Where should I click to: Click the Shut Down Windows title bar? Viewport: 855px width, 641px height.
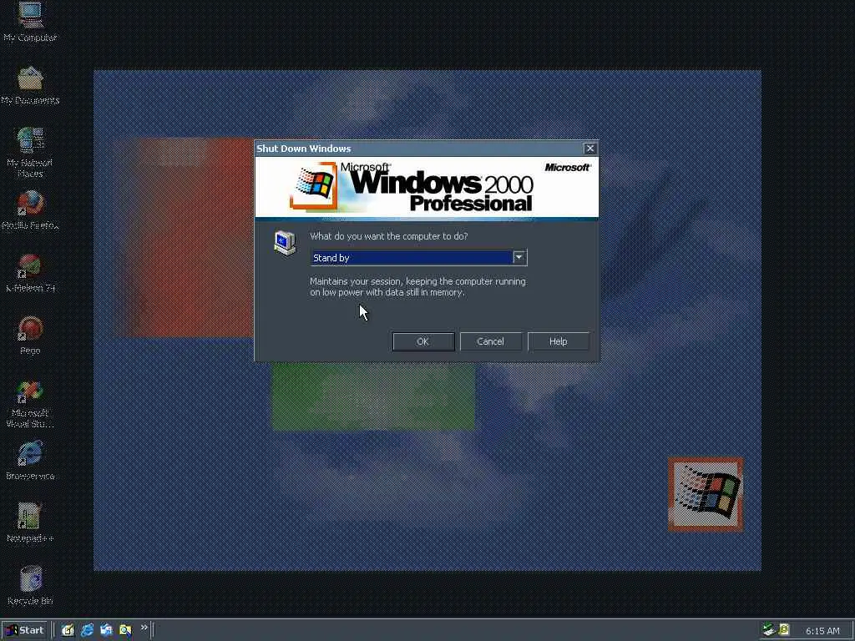[419, 149]
